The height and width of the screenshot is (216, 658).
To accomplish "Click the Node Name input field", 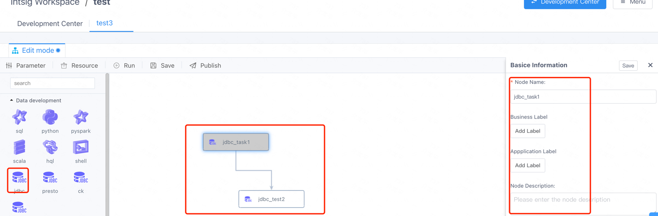I will (x=583, y=97).
